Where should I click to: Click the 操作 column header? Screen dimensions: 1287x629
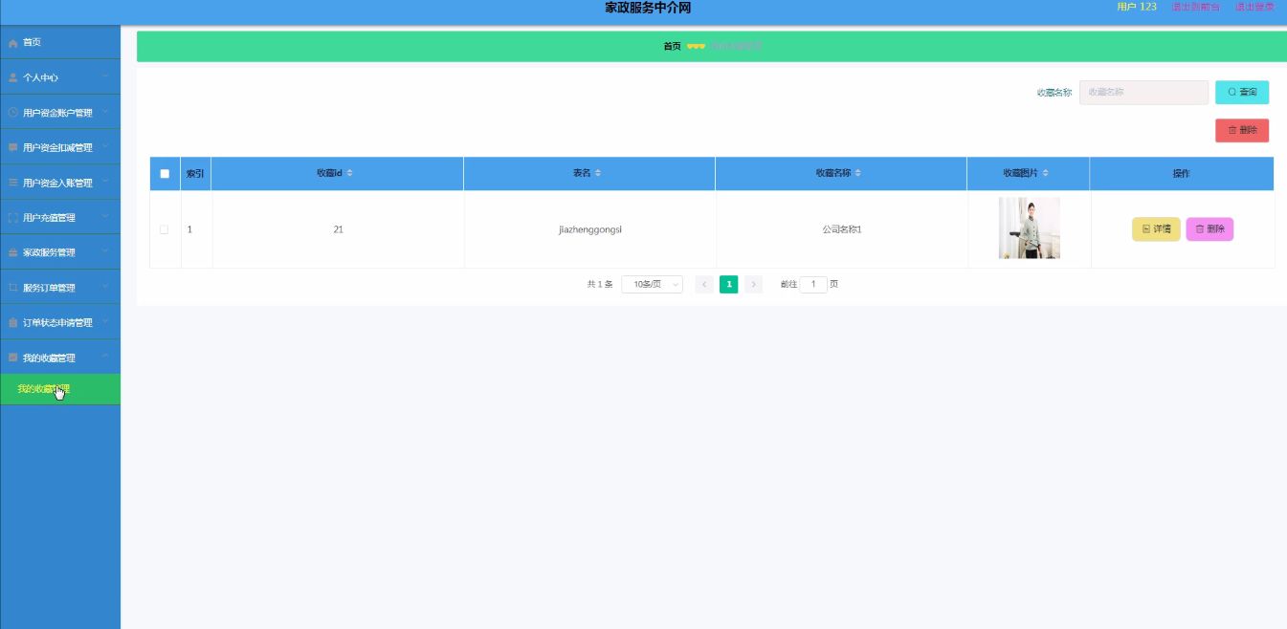(x=1182, y=173)
